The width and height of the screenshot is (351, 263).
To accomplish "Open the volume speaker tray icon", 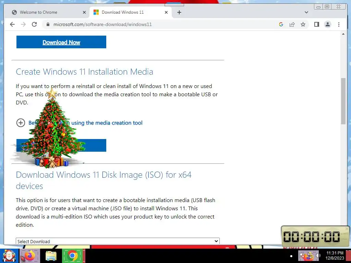I will (318, 255).
